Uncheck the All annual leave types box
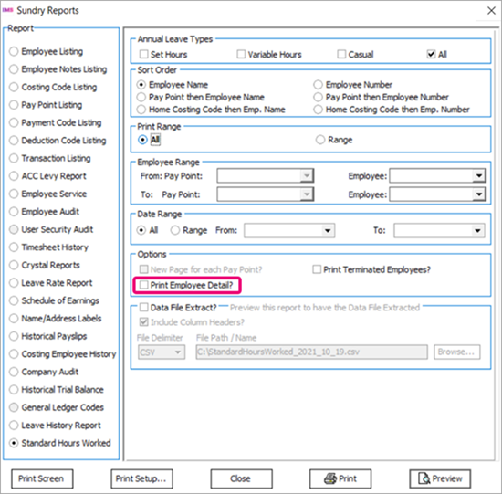The height and width of the screenshot is (494, 502). (431, 54)
